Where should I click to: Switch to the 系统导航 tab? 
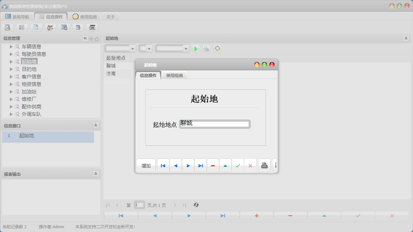point(18,16)
